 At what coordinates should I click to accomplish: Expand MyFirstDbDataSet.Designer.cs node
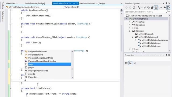click(x=135, y=40)
